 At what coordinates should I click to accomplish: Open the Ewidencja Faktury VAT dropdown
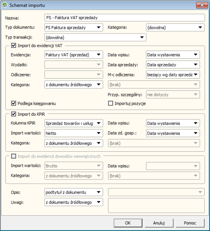(x=74, y=55)
